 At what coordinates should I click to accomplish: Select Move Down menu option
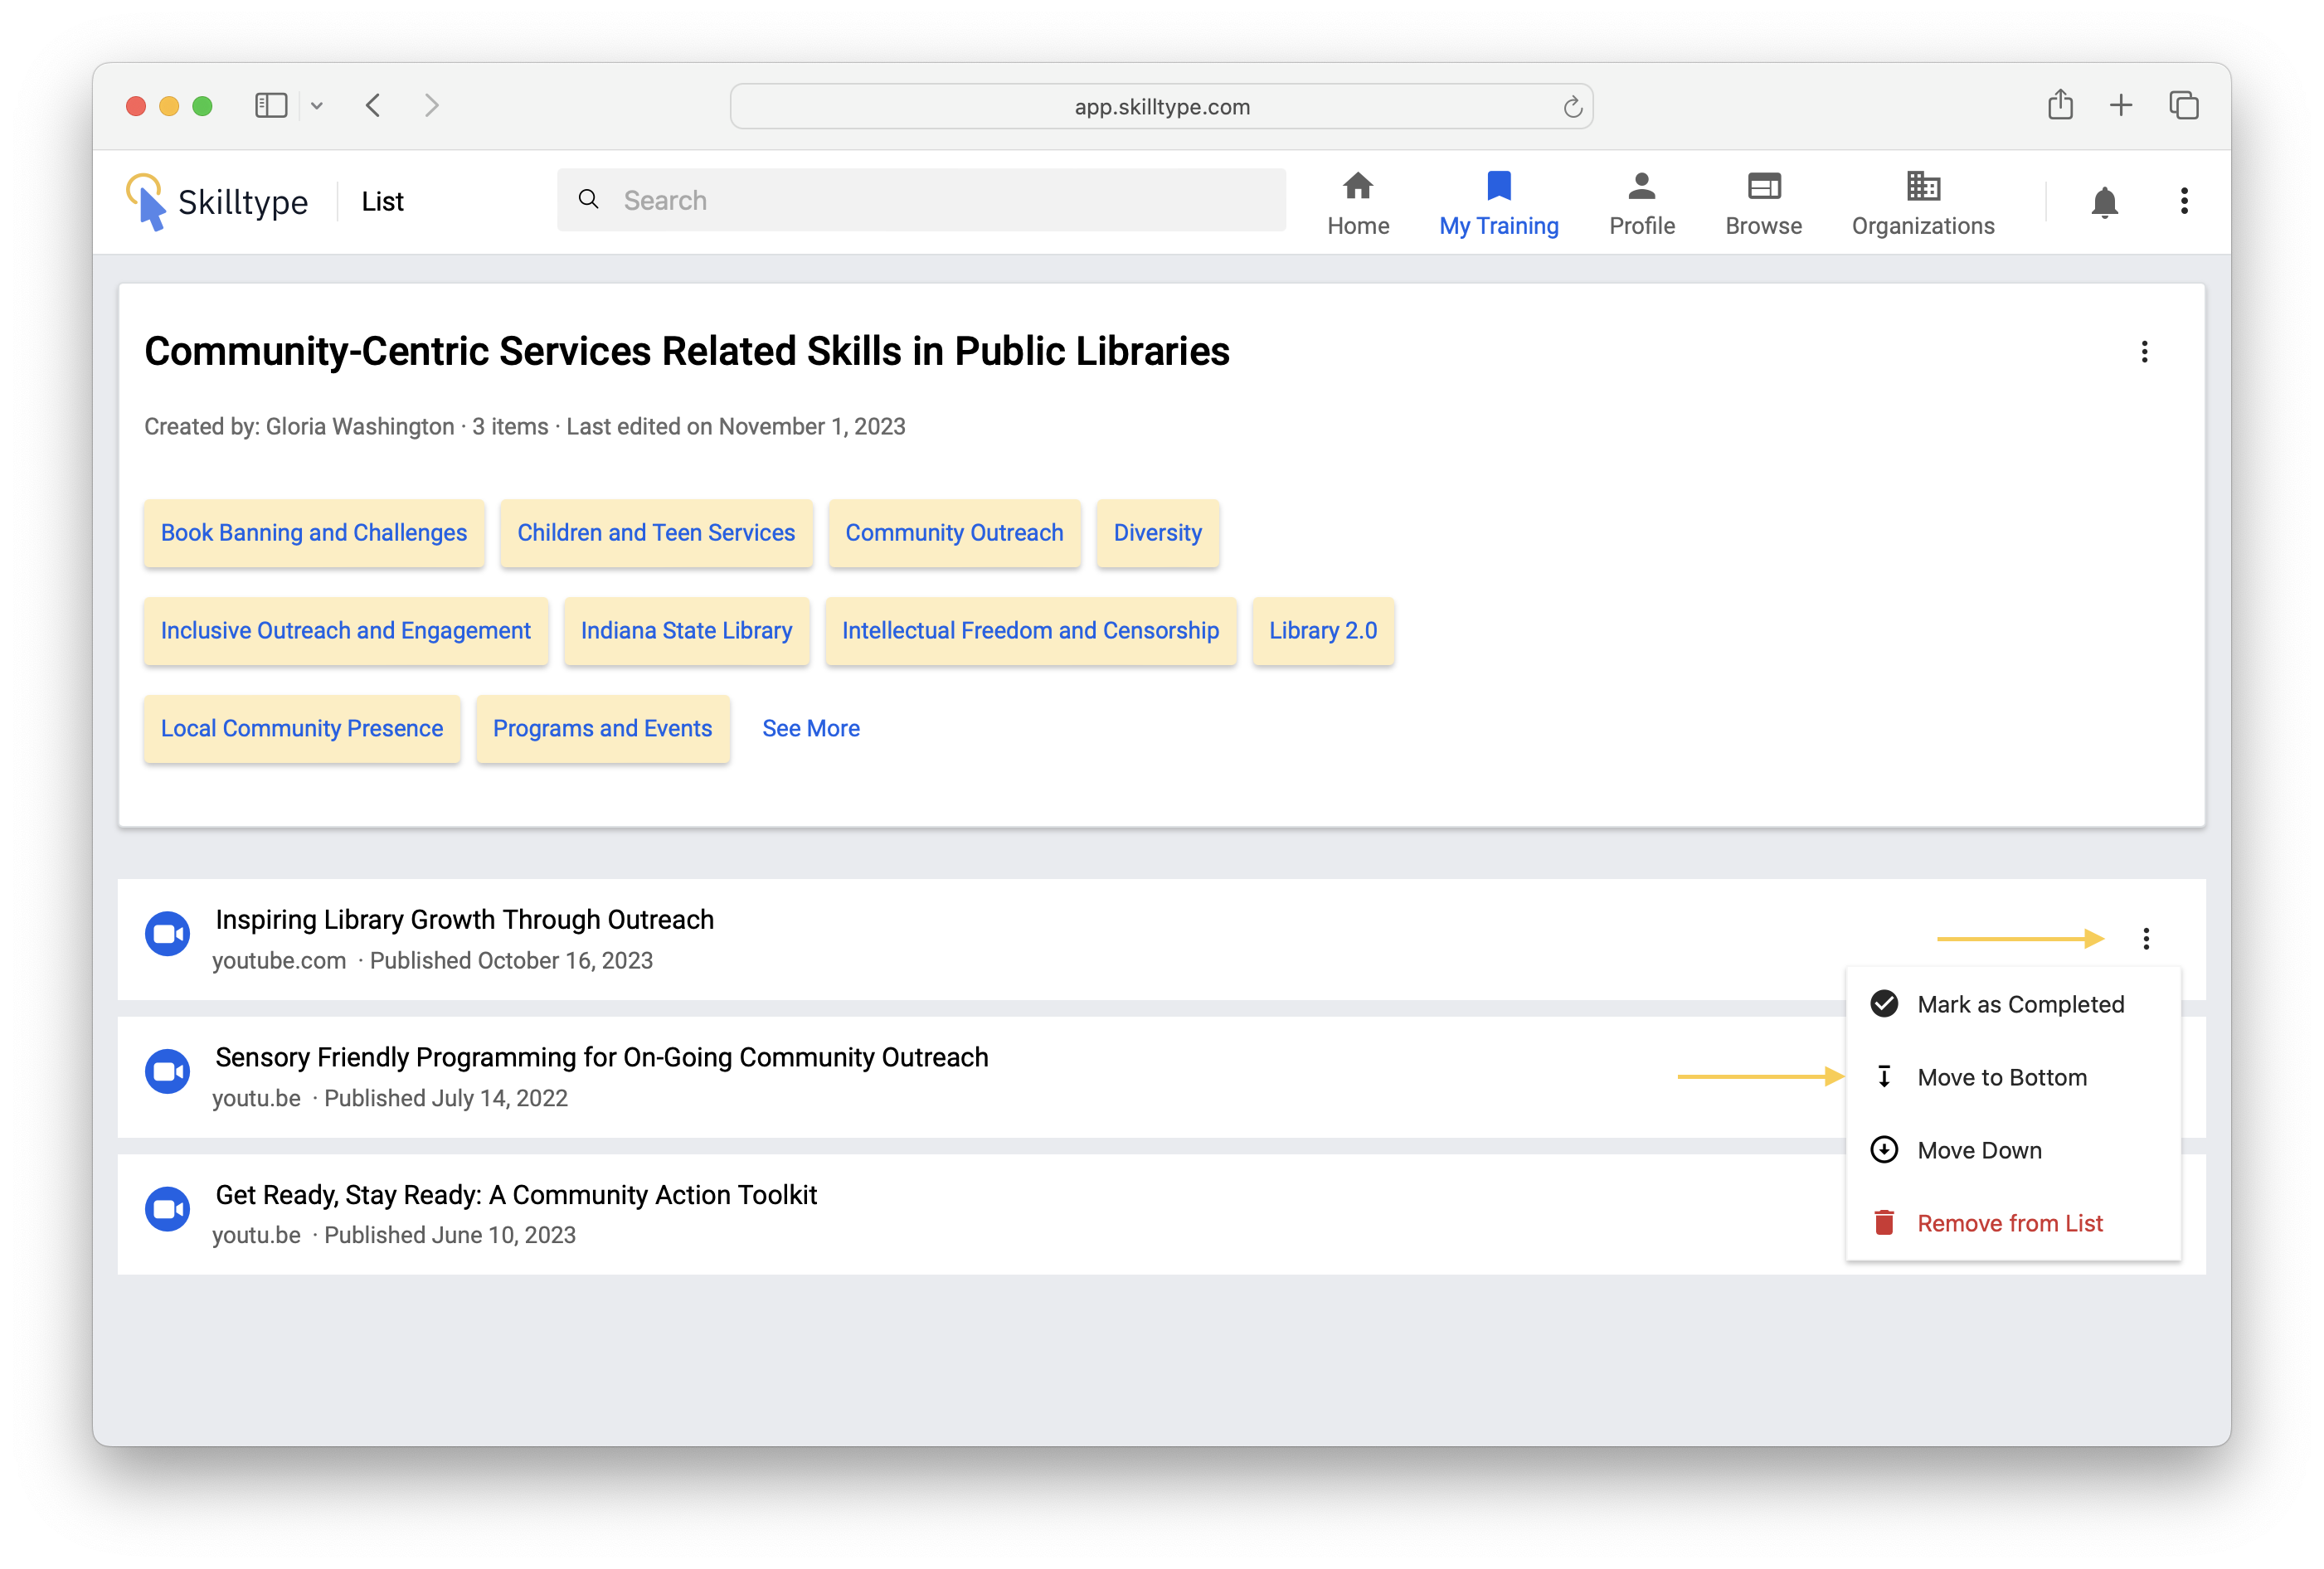[x=1978, y=1150]
